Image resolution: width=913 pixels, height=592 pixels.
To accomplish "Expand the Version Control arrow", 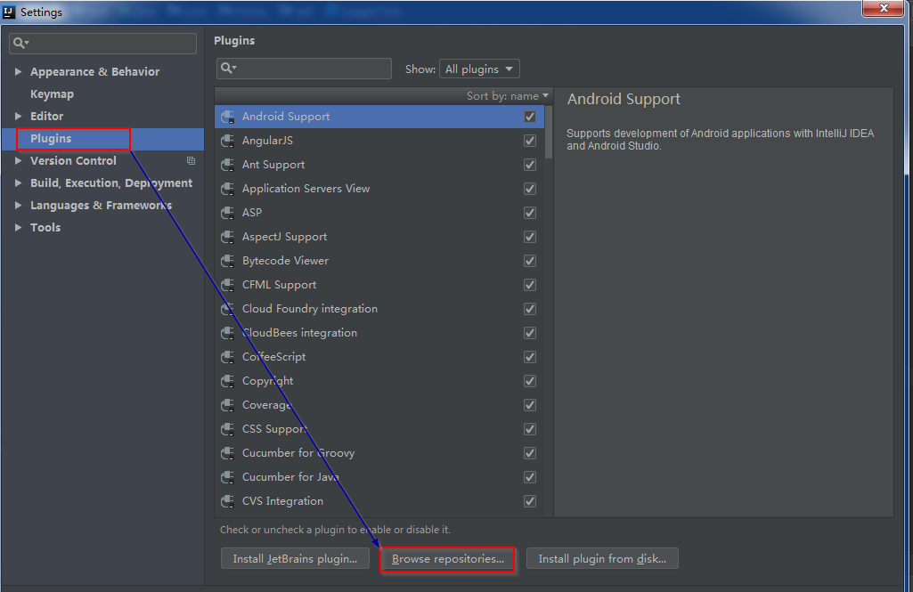I will point(18,160).
